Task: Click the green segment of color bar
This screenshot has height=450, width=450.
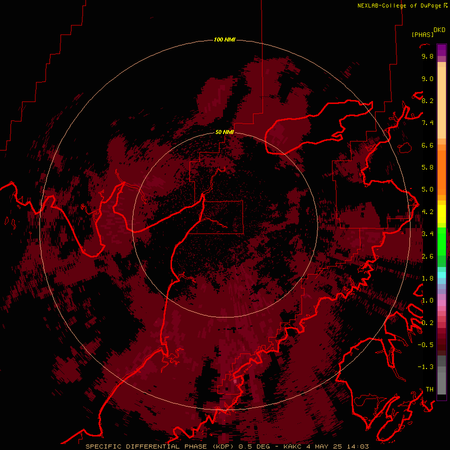Action: click(441, 241)
